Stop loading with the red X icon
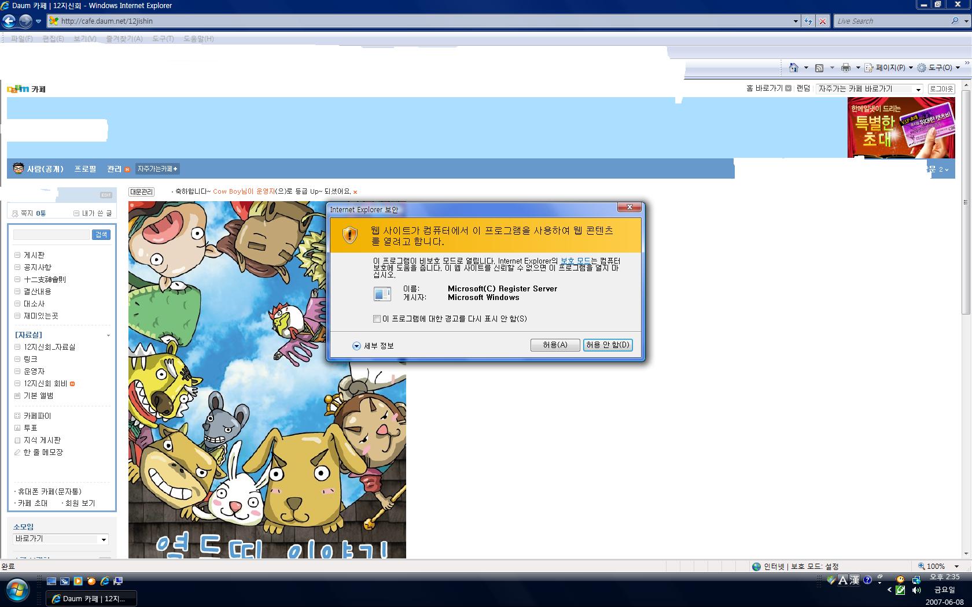 point(823,21)
